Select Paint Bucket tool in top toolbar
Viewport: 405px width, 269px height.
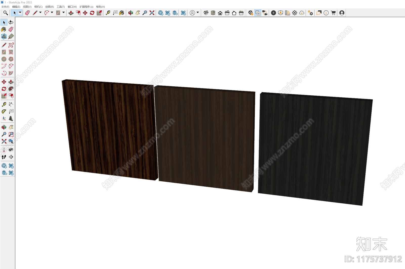[x=122, y=13]
